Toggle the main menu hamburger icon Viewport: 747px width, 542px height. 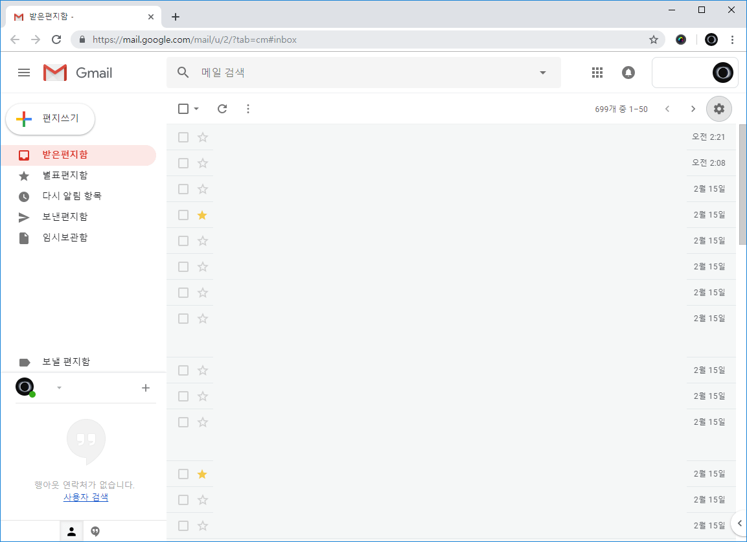(24, 73)
